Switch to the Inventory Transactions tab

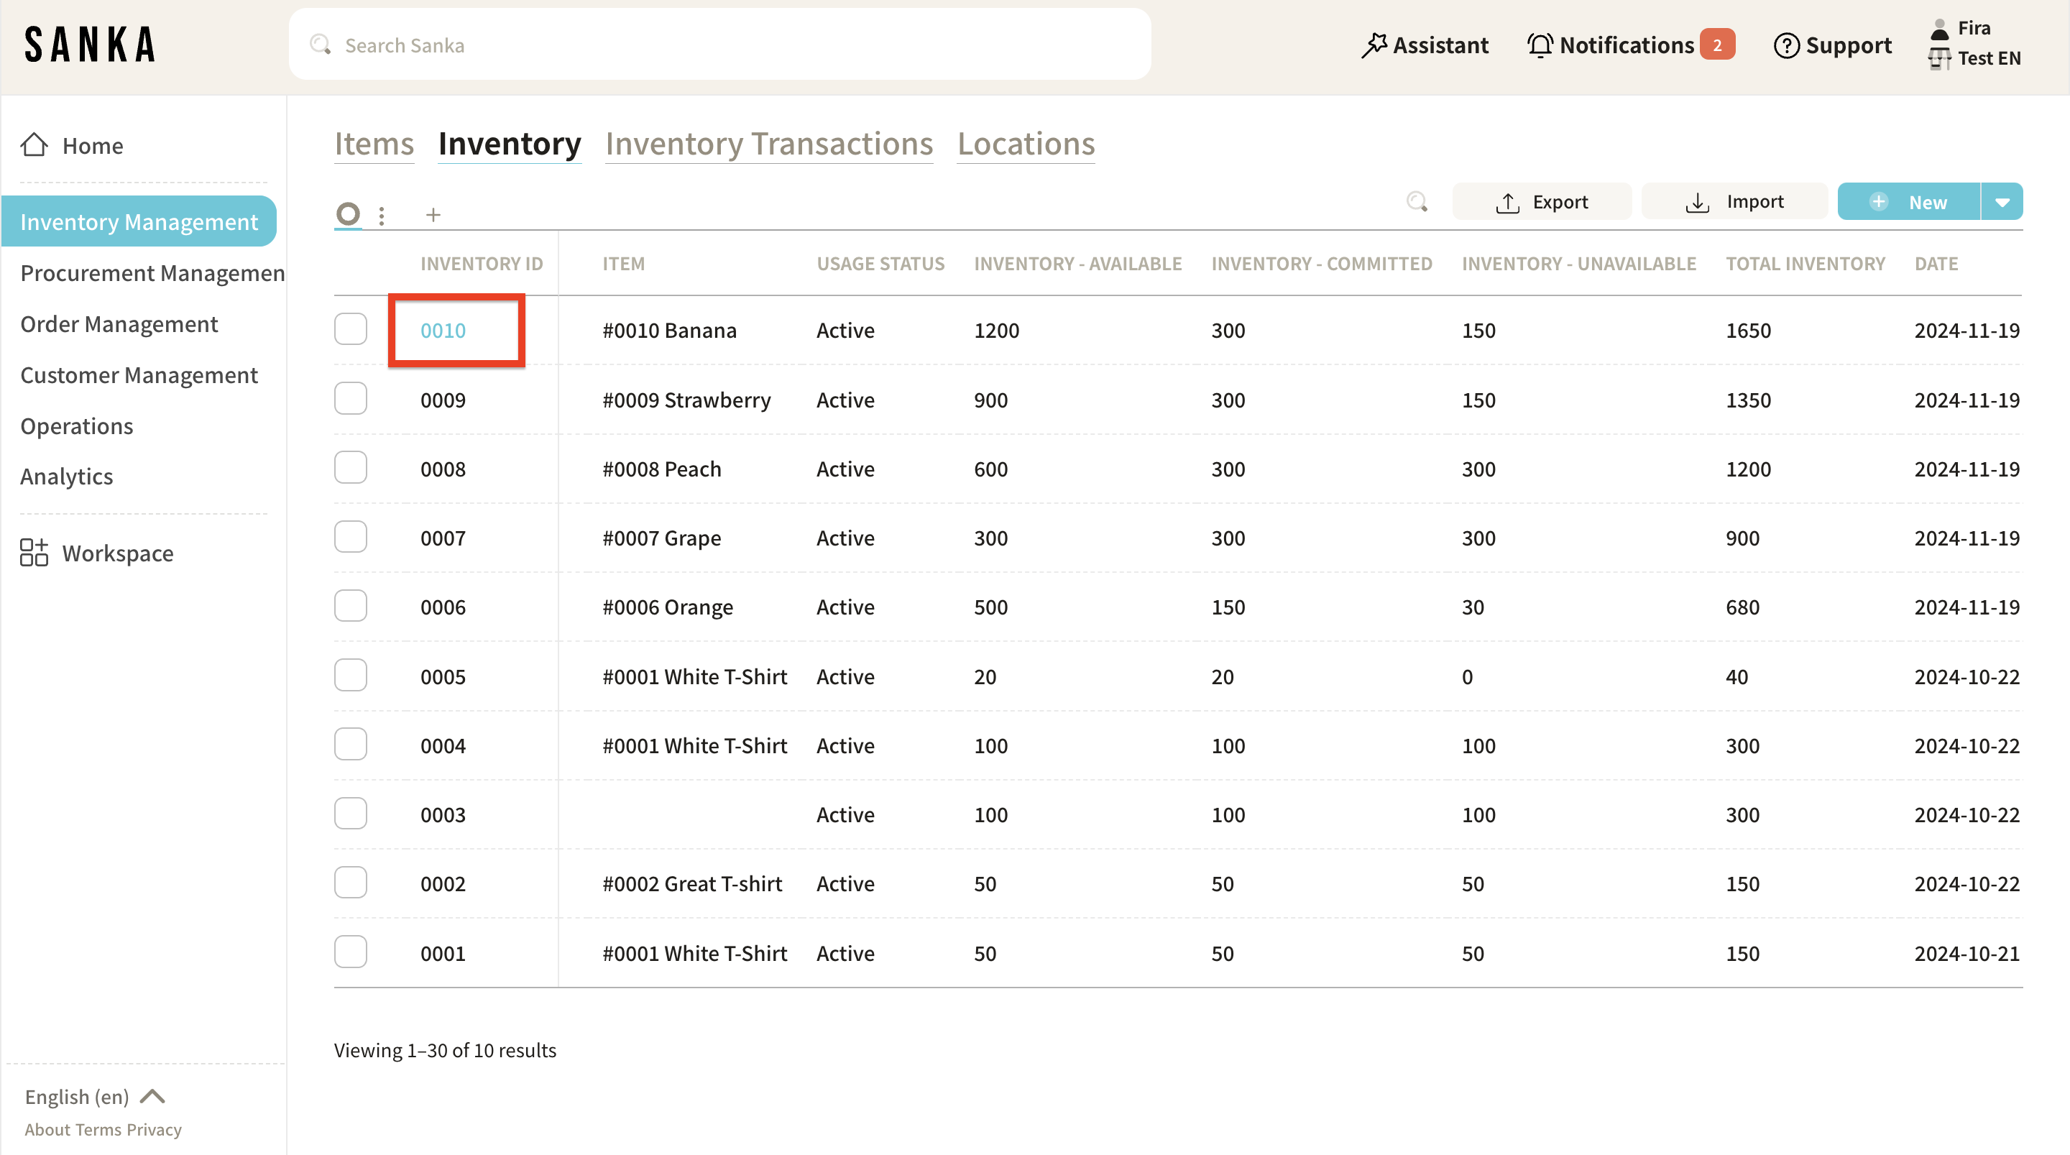(768, 144)
